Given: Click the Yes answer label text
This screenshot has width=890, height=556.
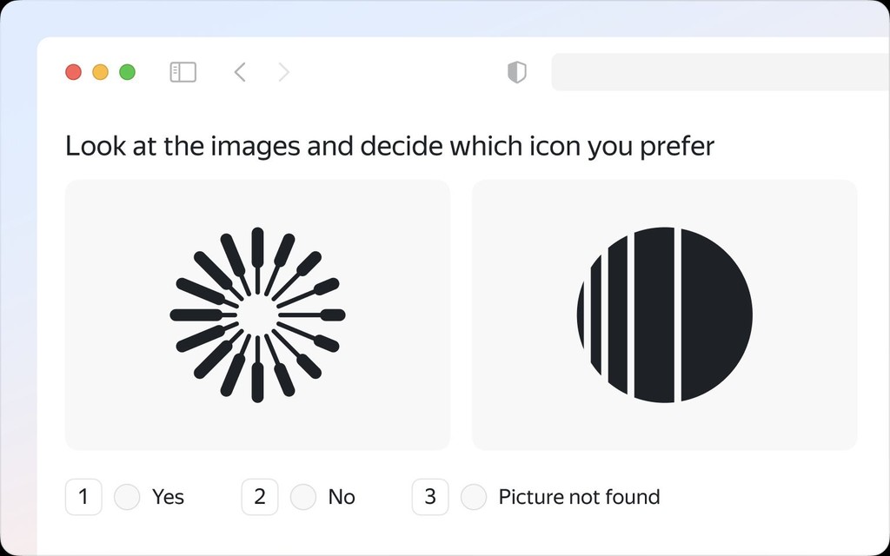Looking at the screenshot, I should click(168, 497).
